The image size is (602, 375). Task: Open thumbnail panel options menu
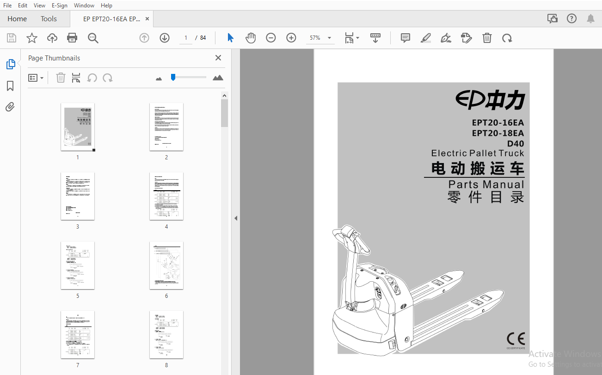pos(36,78)
